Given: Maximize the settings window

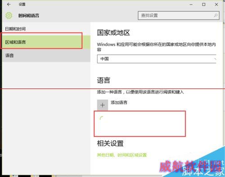Looking at the screenshot, I should point(204,5).
